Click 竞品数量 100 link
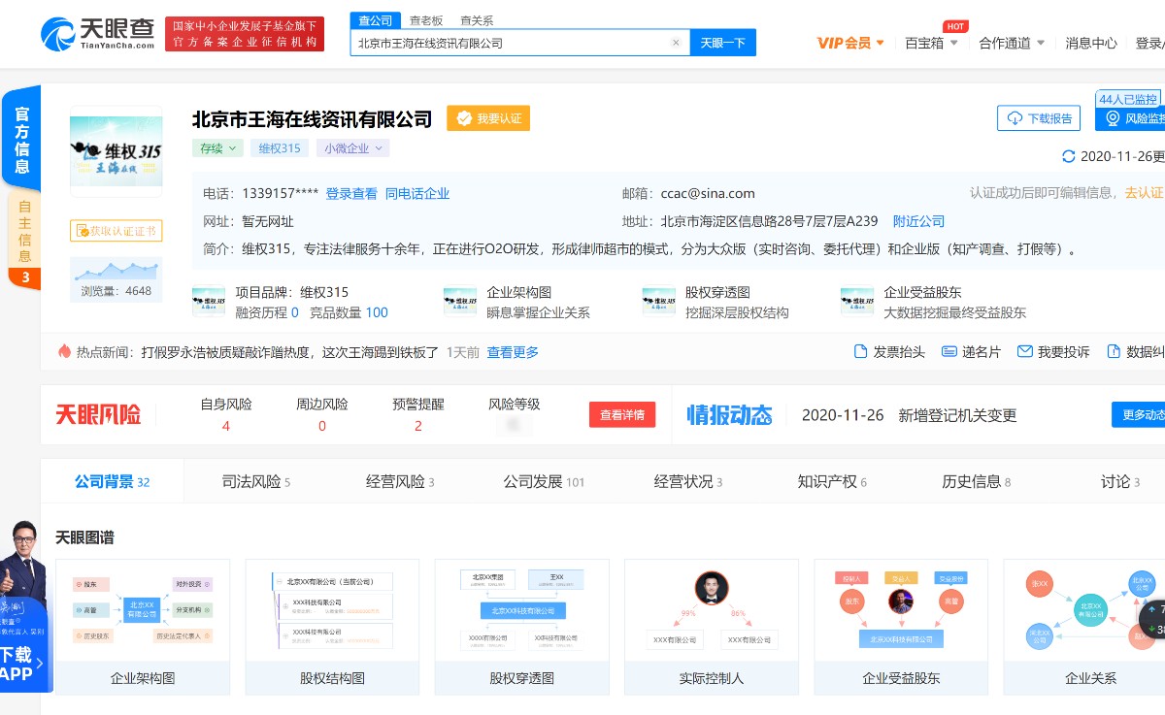The image size is (1165, 715). [349, 312]
